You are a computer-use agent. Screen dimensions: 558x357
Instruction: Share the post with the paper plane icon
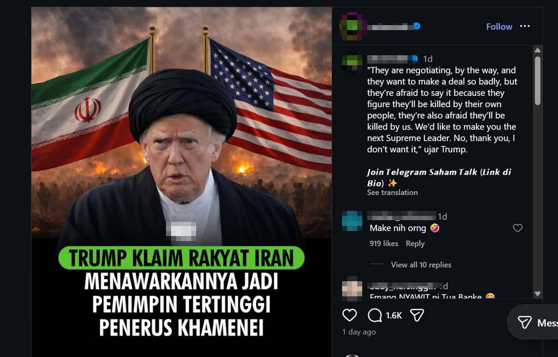point(417,315)
